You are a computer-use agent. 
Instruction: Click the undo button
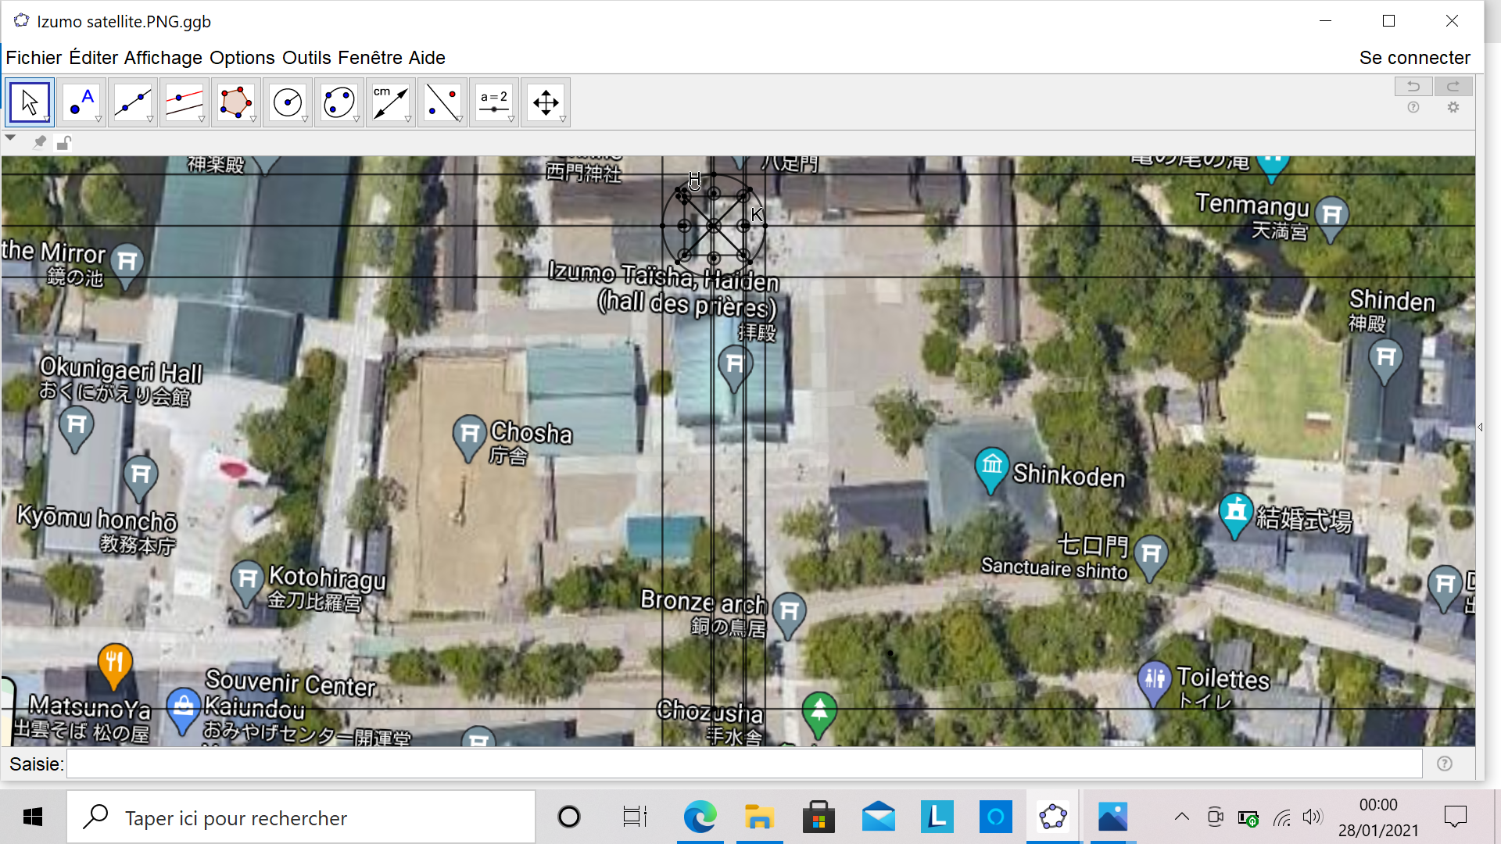[x=1413, y=86]
